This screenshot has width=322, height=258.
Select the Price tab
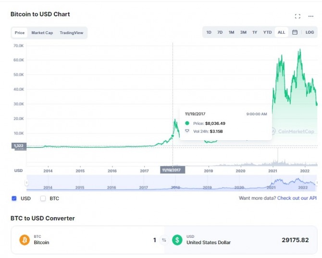point(20,33)
